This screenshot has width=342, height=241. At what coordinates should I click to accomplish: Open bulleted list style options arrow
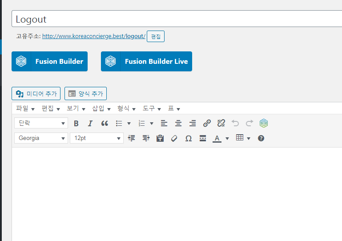click(x=129, y=124)
